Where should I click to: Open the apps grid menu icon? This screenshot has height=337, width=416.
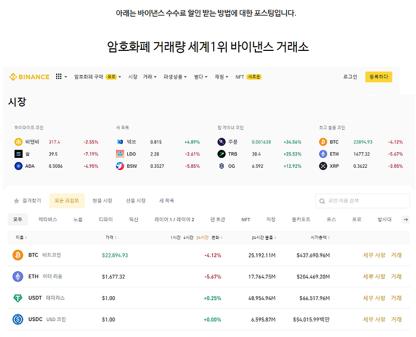point(59,76)
